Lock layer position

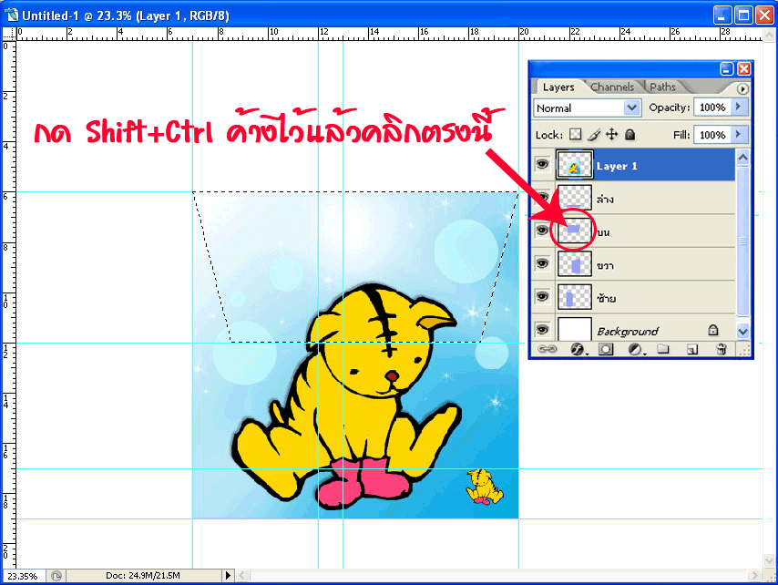[x=612, y=135]
